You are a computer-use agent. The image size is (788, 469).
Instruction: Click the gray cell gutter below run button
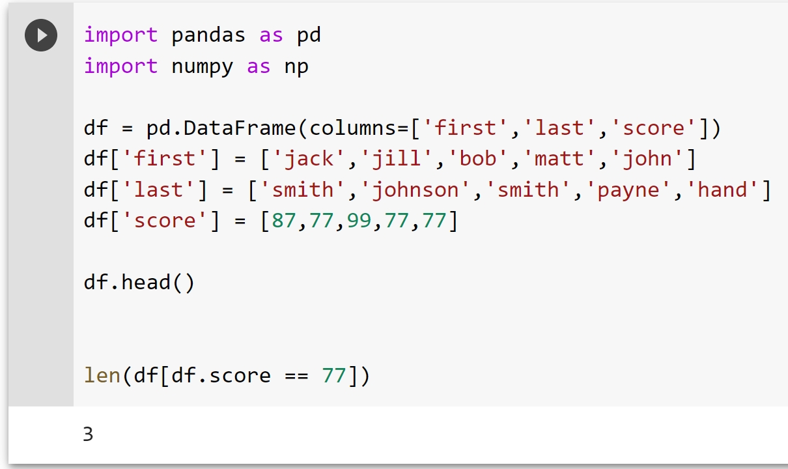click(41, 228)
